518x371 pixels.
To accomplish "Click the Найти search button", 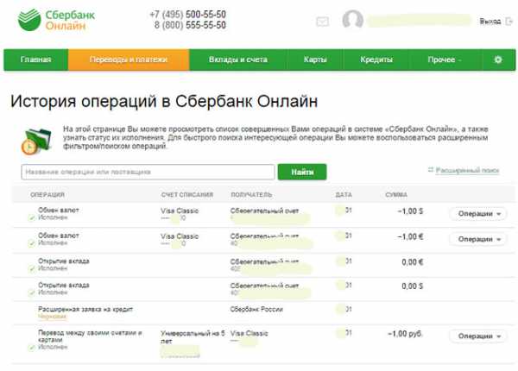I will tap(302, 172).
